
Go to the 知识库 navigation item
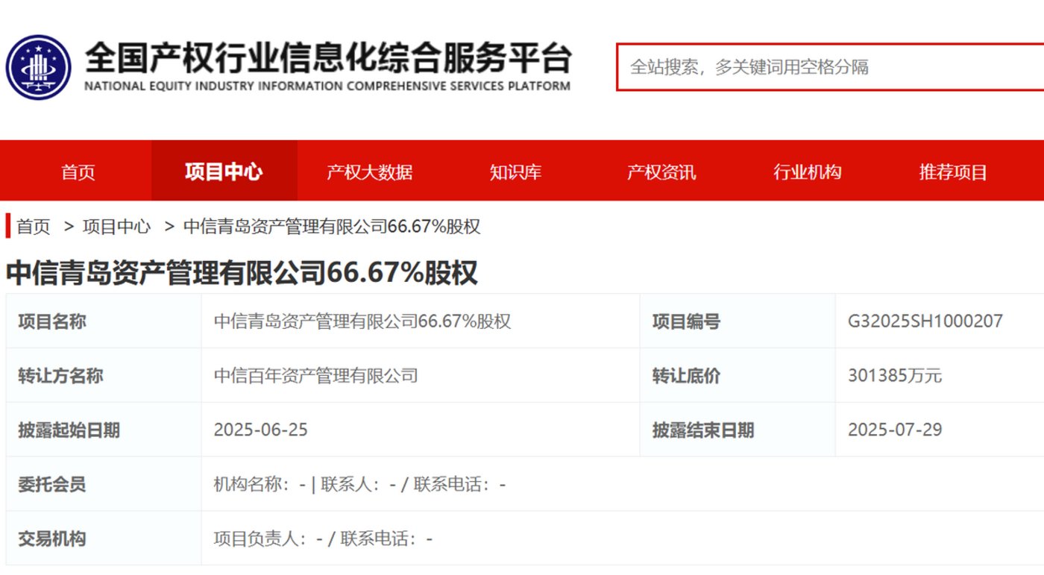click(515, 172)
